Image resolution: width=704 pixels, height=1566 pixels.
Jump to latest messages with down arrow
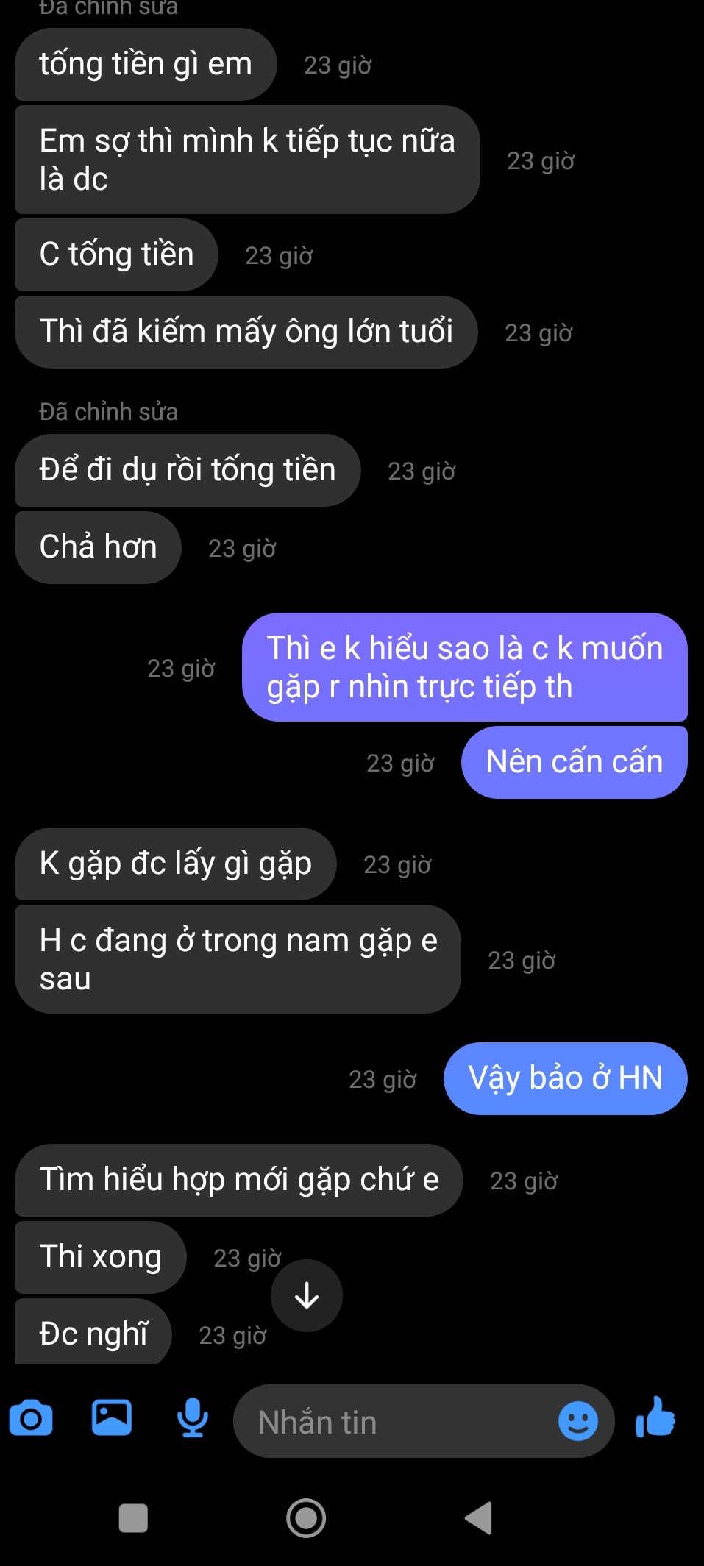307,1295
